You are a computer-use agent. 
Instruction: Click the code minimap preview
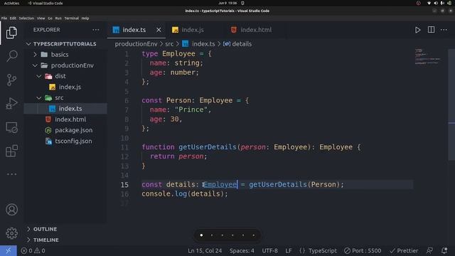coord(427,57)
